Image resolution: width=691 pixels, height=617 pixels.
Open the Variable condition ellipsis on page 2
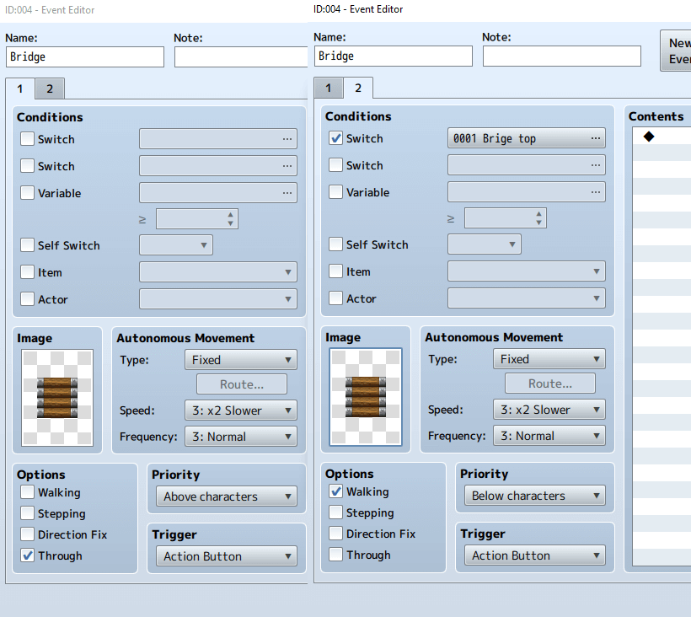(x=597, y=191)
